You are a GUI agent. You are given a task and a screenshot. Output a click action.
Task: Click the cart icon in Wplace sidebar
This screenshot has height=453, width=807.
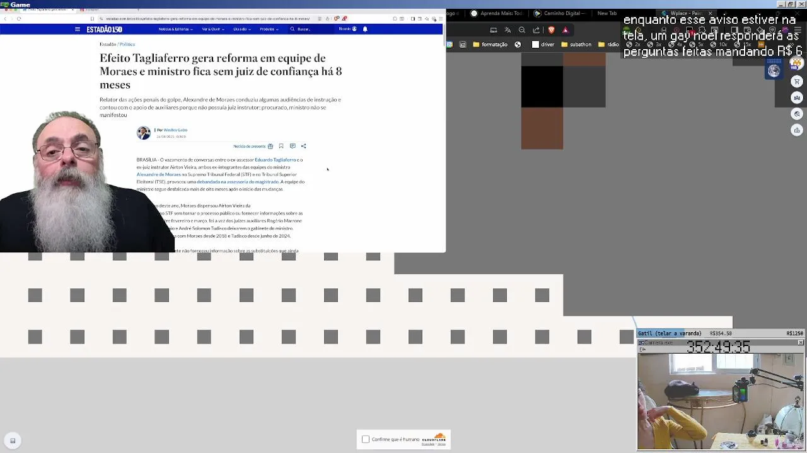click(x=797, y=82)
